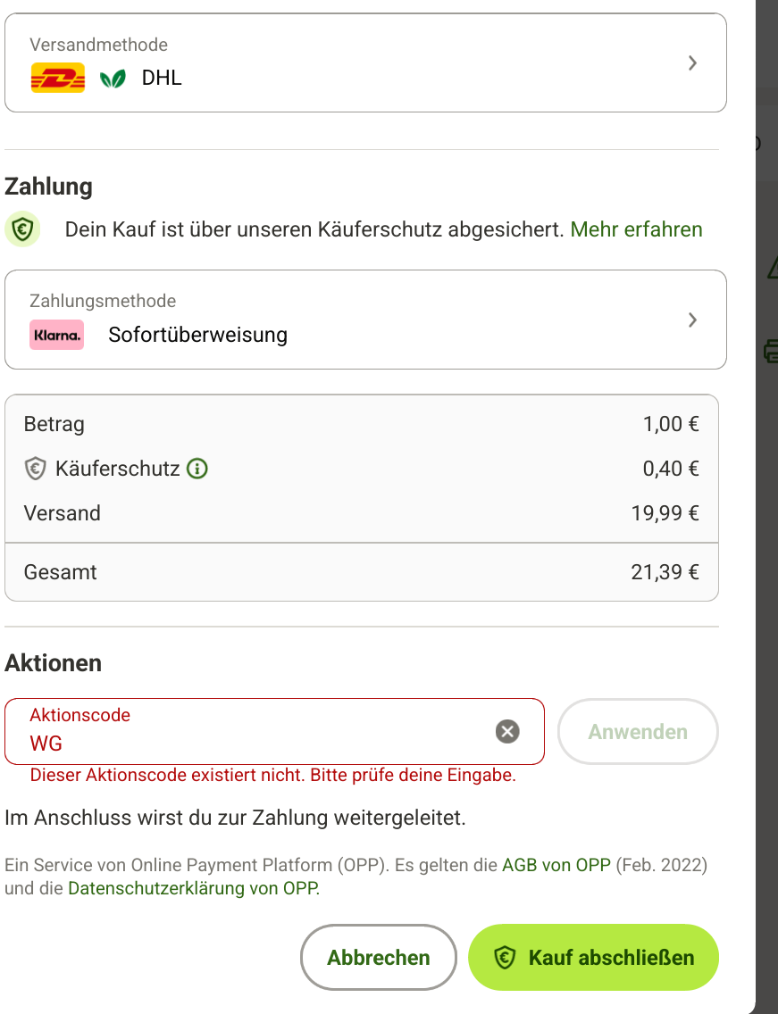The height and width of the screenshot is (1014, 778).
Task: Open the Sofortüberweisung payment selector
Action: point(365,320)
